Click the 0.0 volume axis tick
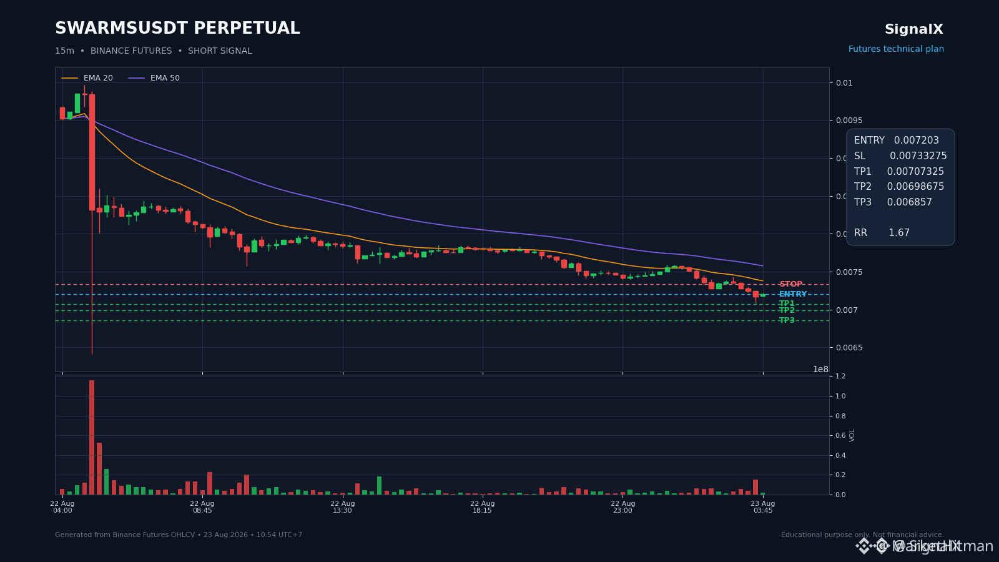 (840, 495)
